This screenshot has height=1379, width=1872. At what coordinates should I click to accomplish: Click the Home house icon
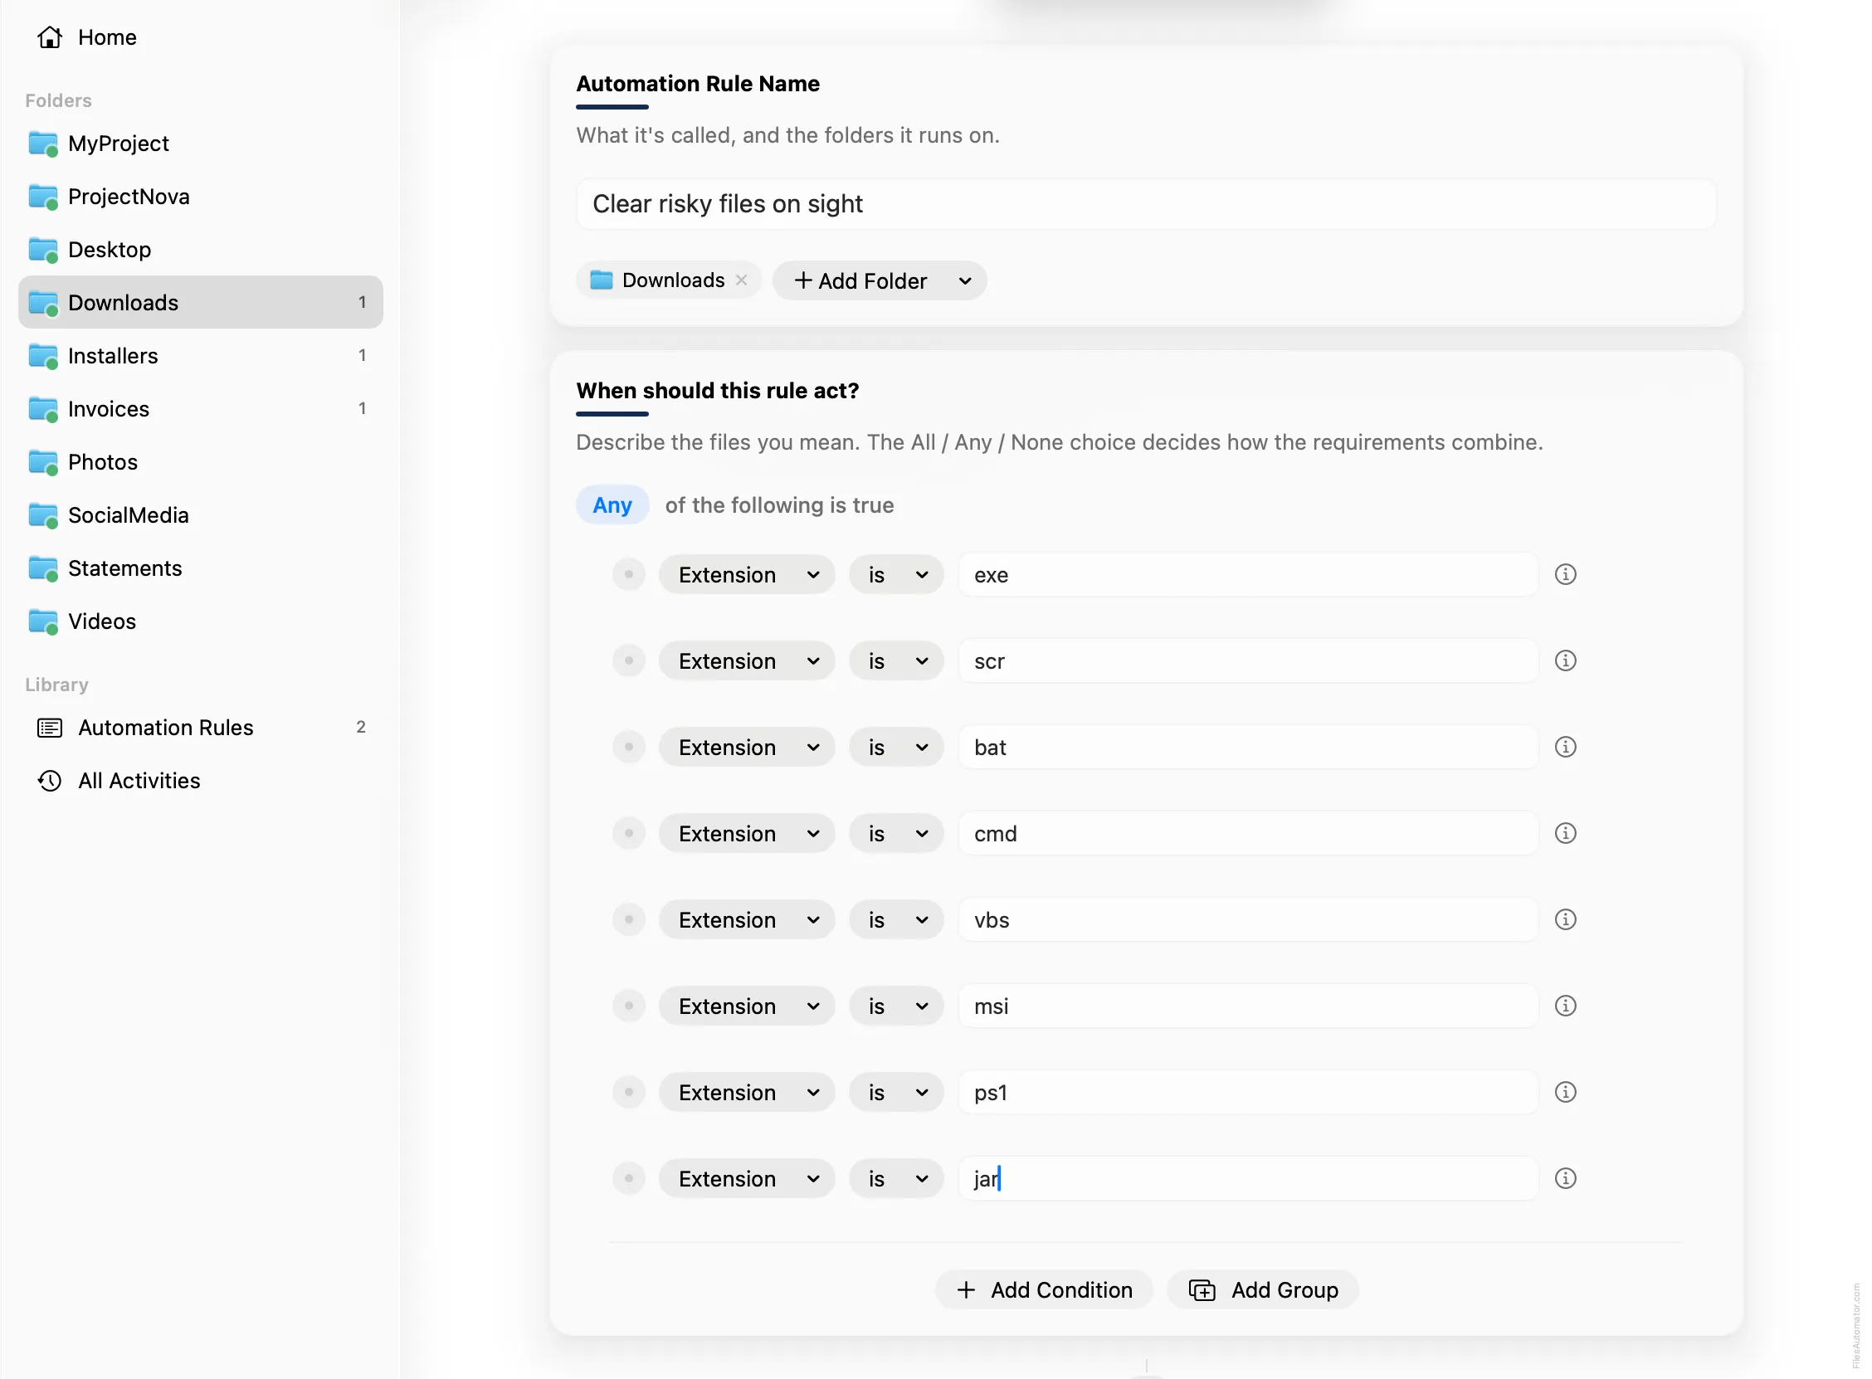(50, 37)
